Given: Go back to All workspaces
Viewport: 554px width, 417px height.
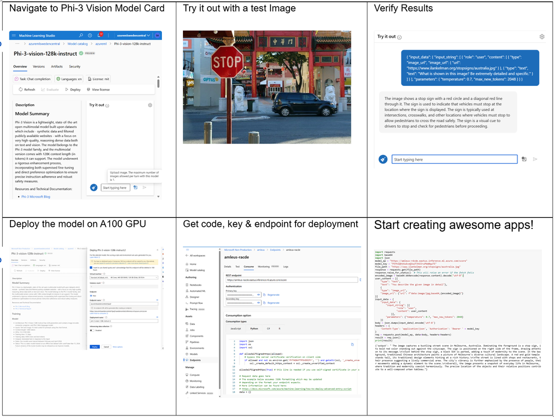Looking at the screenshot, I should [x=195, y=256].
